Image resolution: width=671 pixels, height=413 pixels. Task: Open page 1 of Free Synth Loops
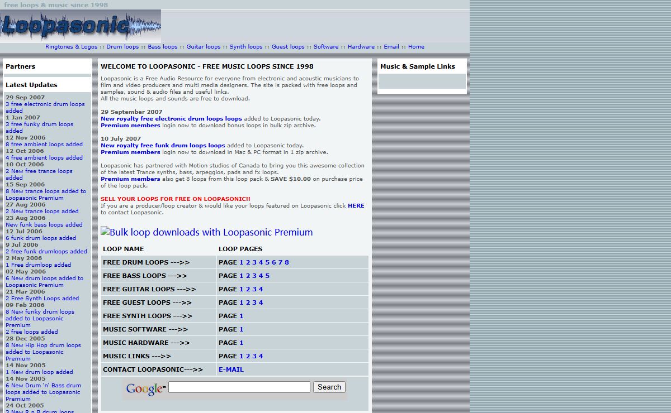tap(242, 316)
